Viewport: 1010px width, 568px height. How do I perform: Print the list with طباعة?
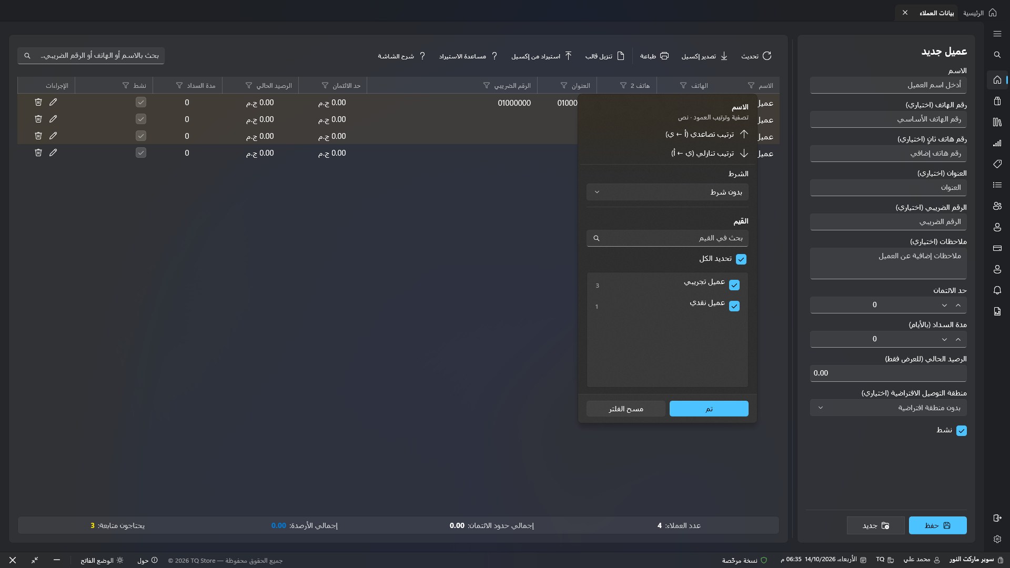tap(654, 56)
